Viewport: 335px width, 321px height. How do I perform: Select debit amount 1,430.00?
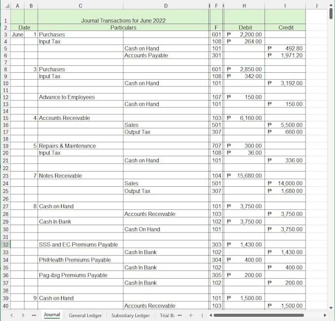[244, 244]
